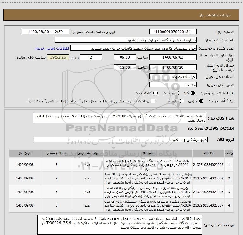243x235 pixels.
Task: Click the buyer notes text area
Action: point(120,225)
